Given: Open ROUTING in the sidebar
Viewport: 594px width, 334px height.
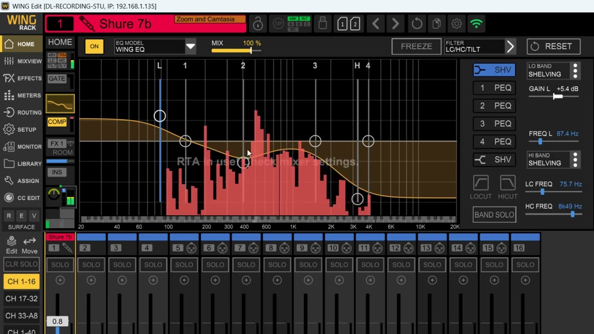Looking at the screenshot, I should pyautogui.click(x=22, y=112).
